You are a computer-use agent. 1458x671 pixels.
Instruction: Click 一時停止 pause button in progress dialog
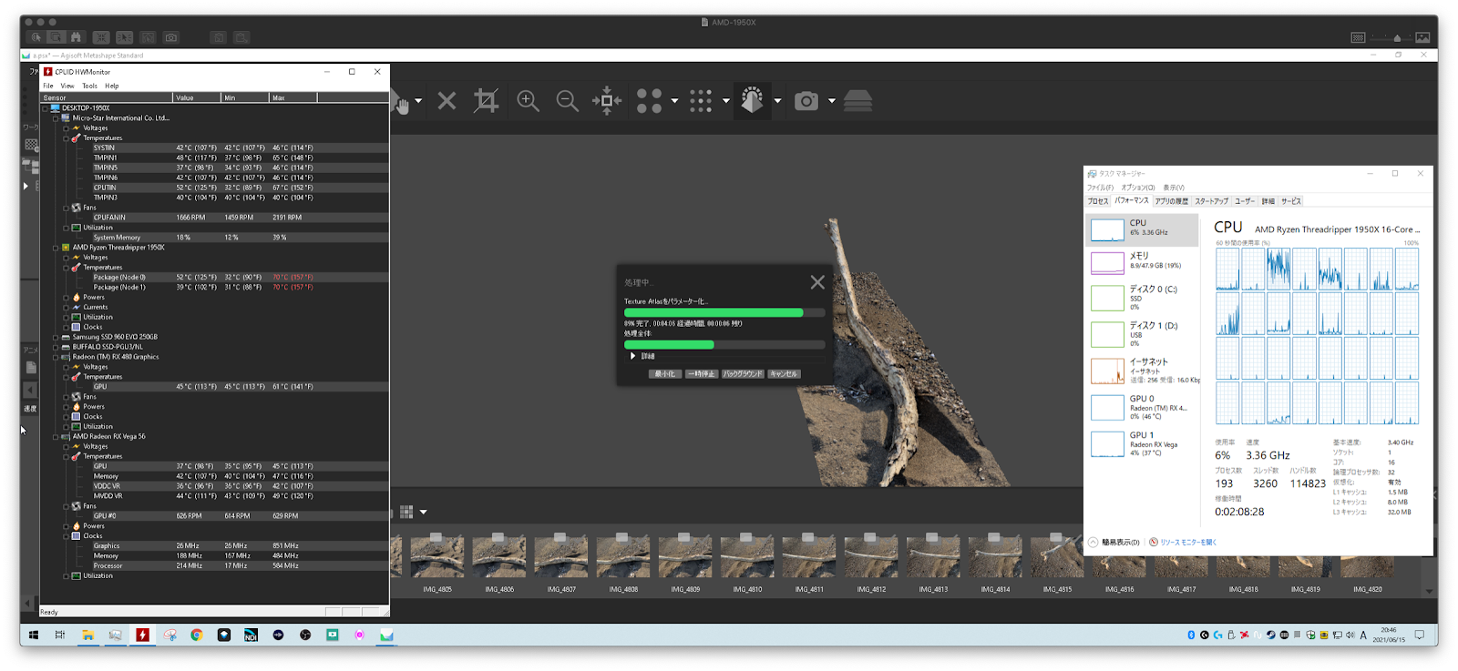click(701, 373)
